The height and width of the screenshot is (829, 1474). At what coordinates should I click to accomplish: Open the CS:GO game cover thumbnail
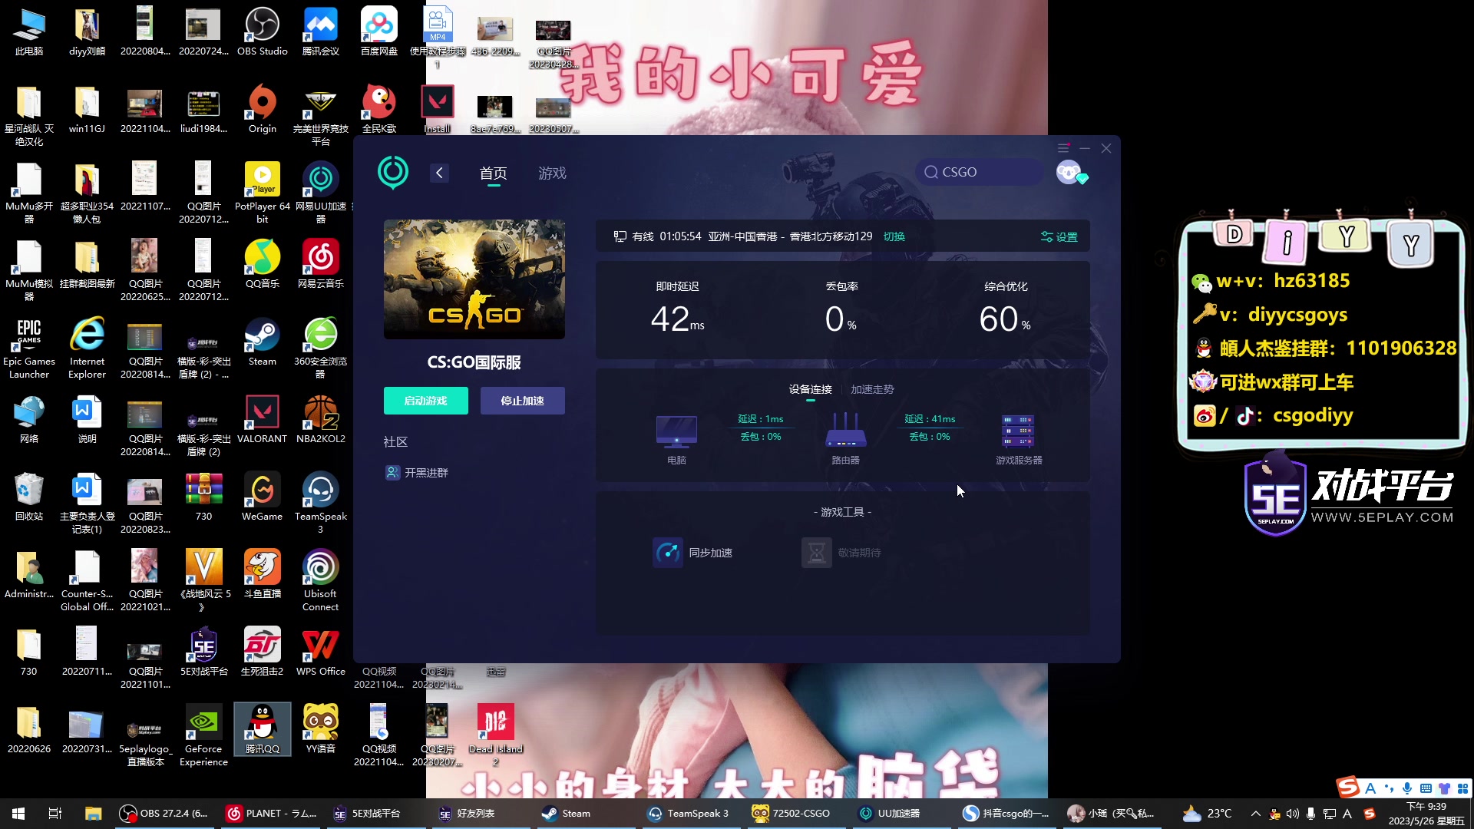coord(474,279)
